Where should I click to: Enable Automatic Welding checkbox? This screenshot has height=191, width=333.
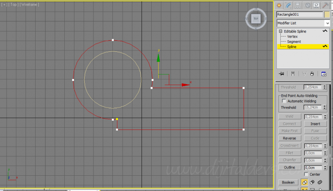(x=284, y=101)
